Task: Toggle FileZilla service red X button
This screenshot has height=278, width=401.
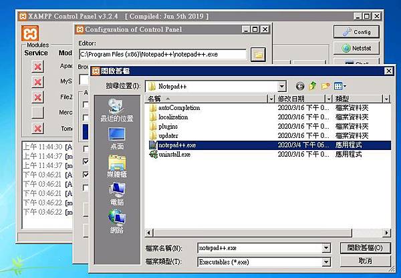Action: click(x=37, y=97)
